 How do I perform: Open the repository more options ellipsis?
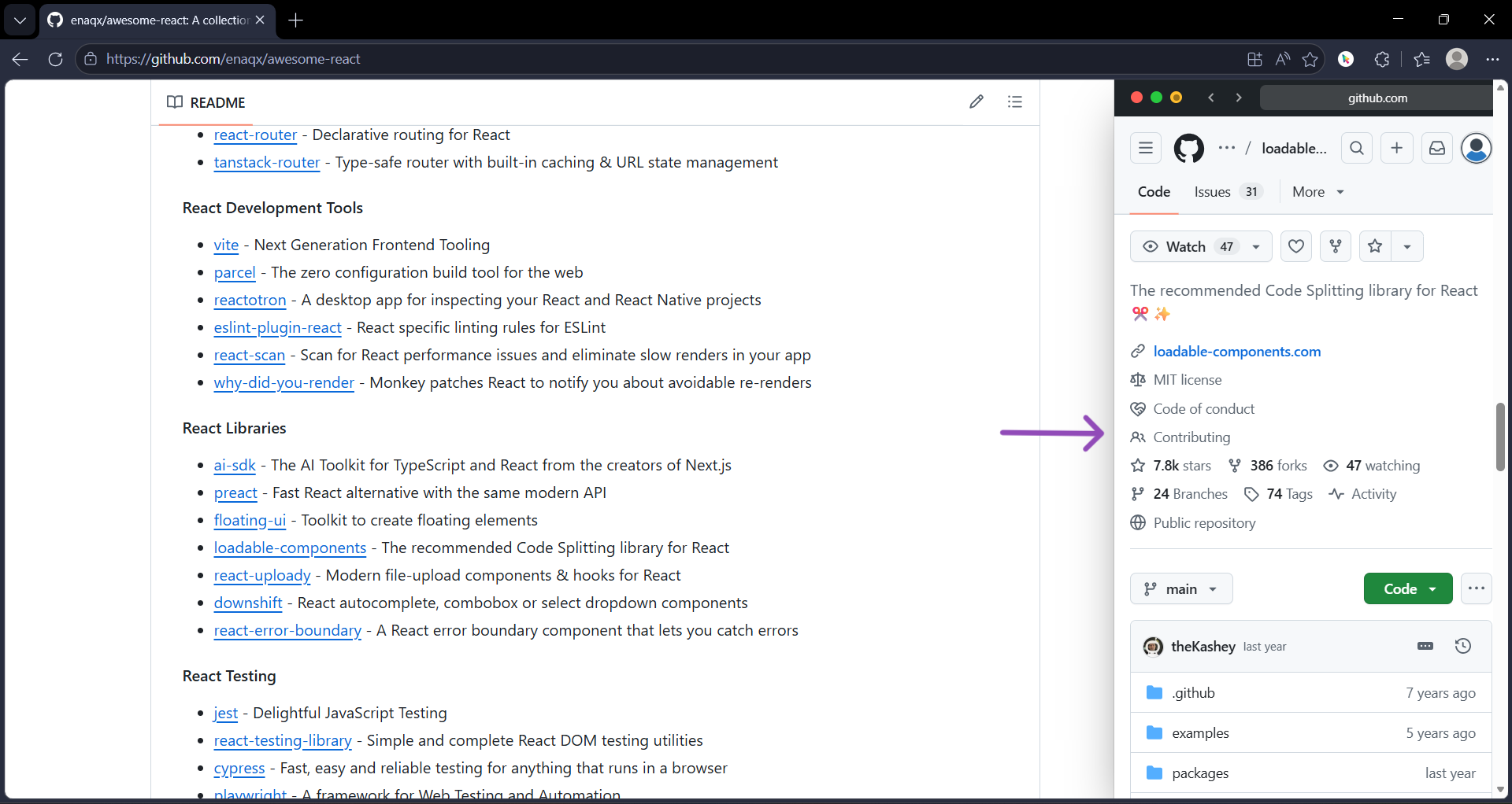(1477, 588)
